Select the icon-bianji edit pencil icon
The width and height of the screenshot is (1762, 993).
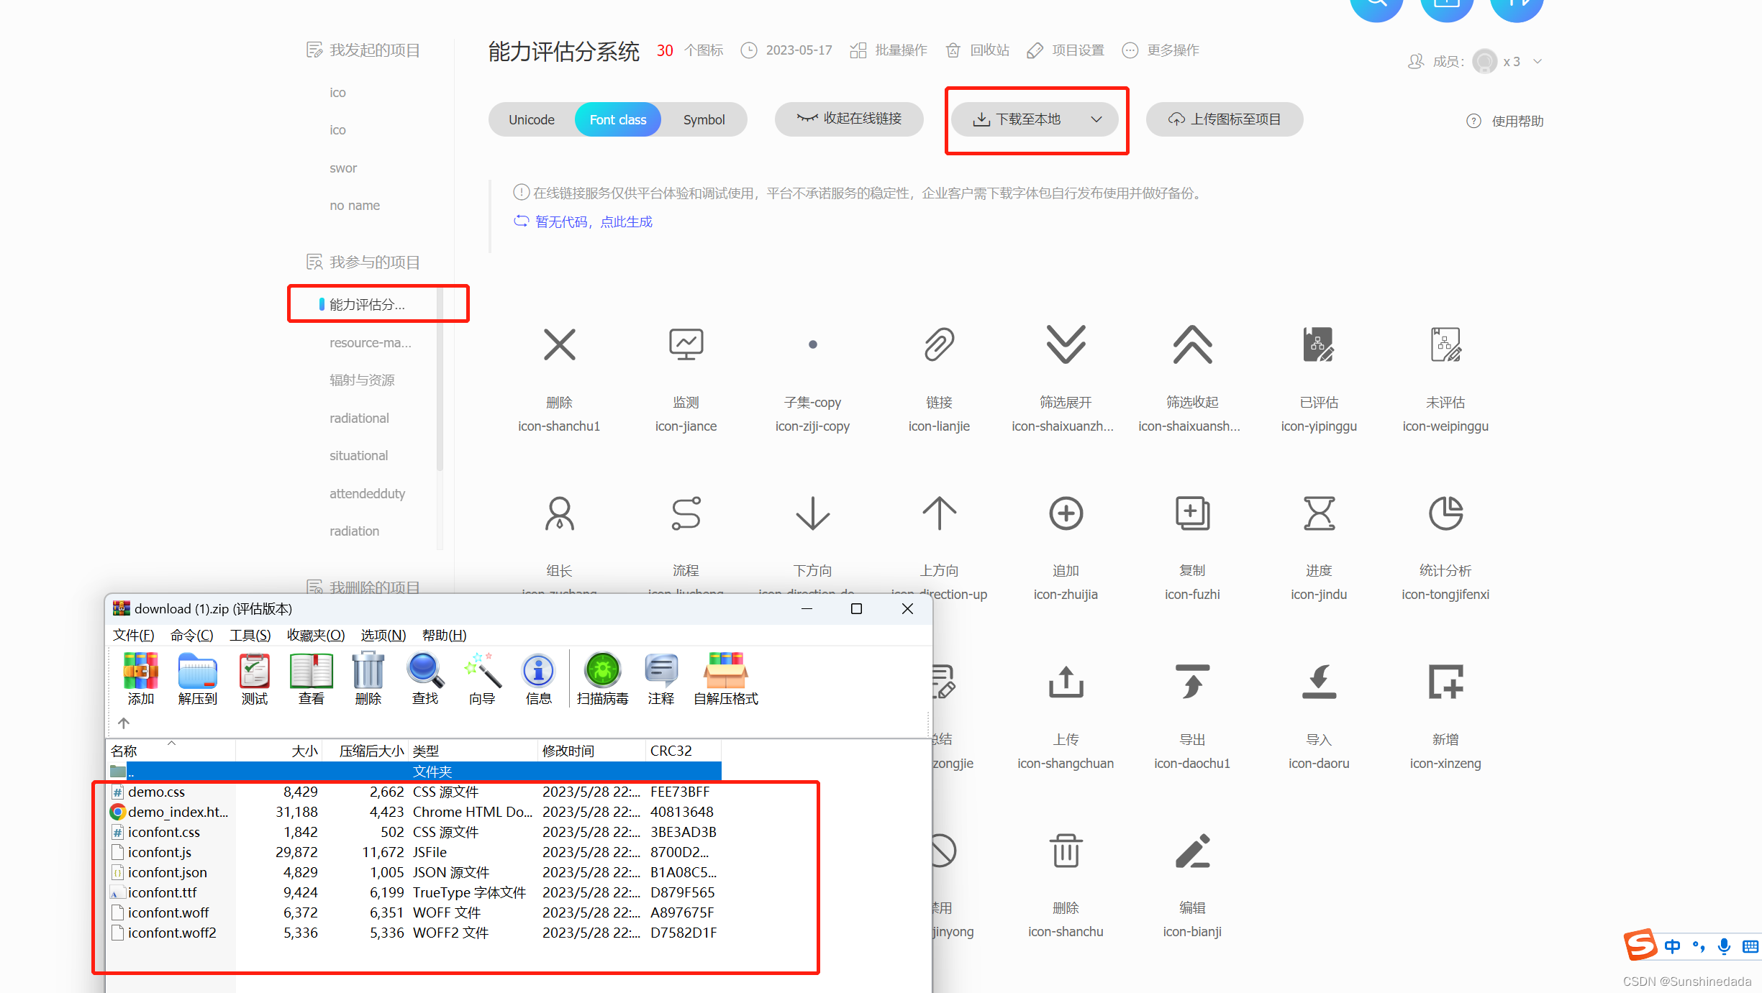pos(1192,851)
